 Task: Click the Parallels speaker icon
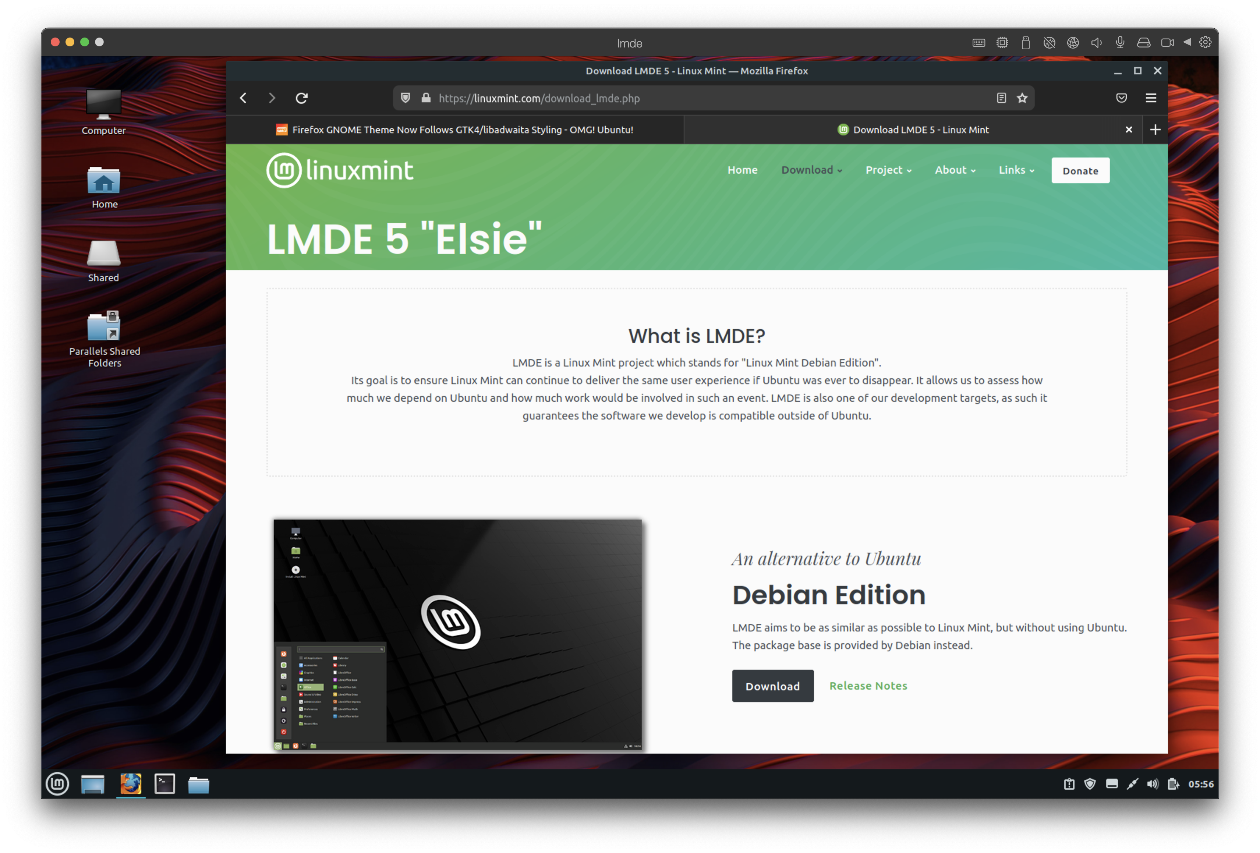[x=1096, y=43]
